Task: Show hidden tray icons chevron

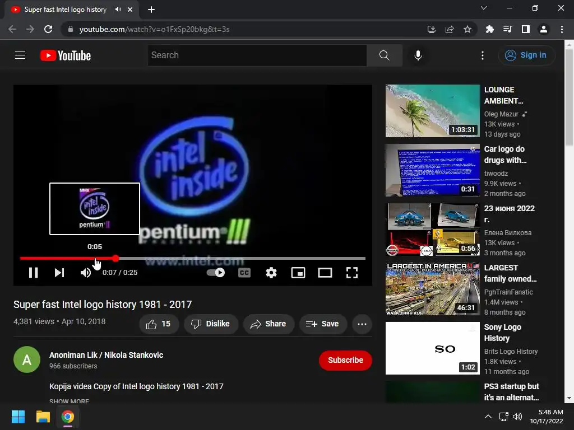Action: click(x=488, y=417)
